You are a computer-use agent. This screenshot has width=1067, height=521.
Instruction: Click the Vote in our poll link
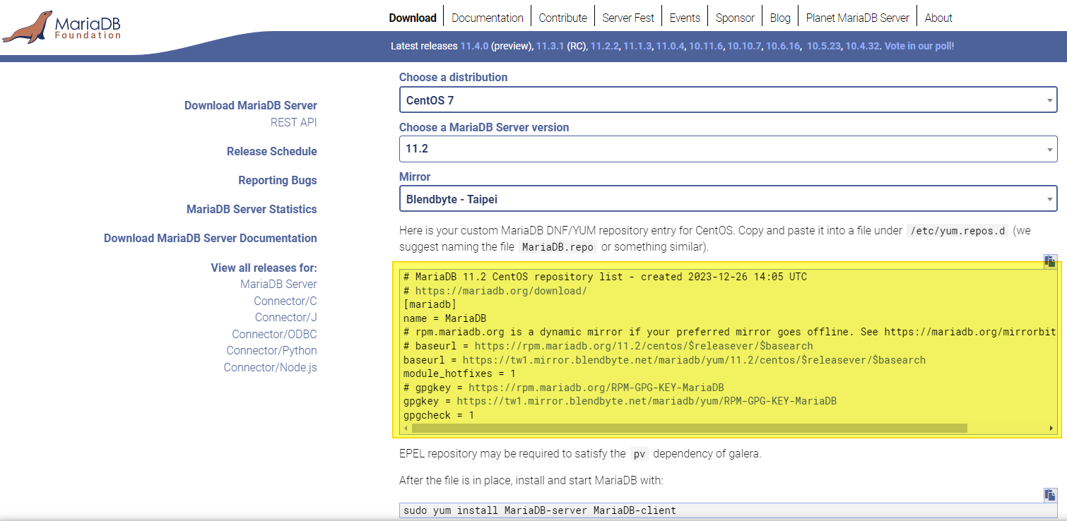(918, 46)
